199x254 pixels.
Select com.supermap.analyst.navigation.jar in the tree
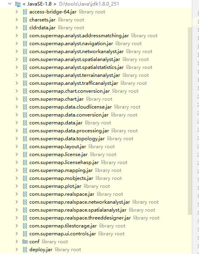pyautogui.click(x=71, y=44)
